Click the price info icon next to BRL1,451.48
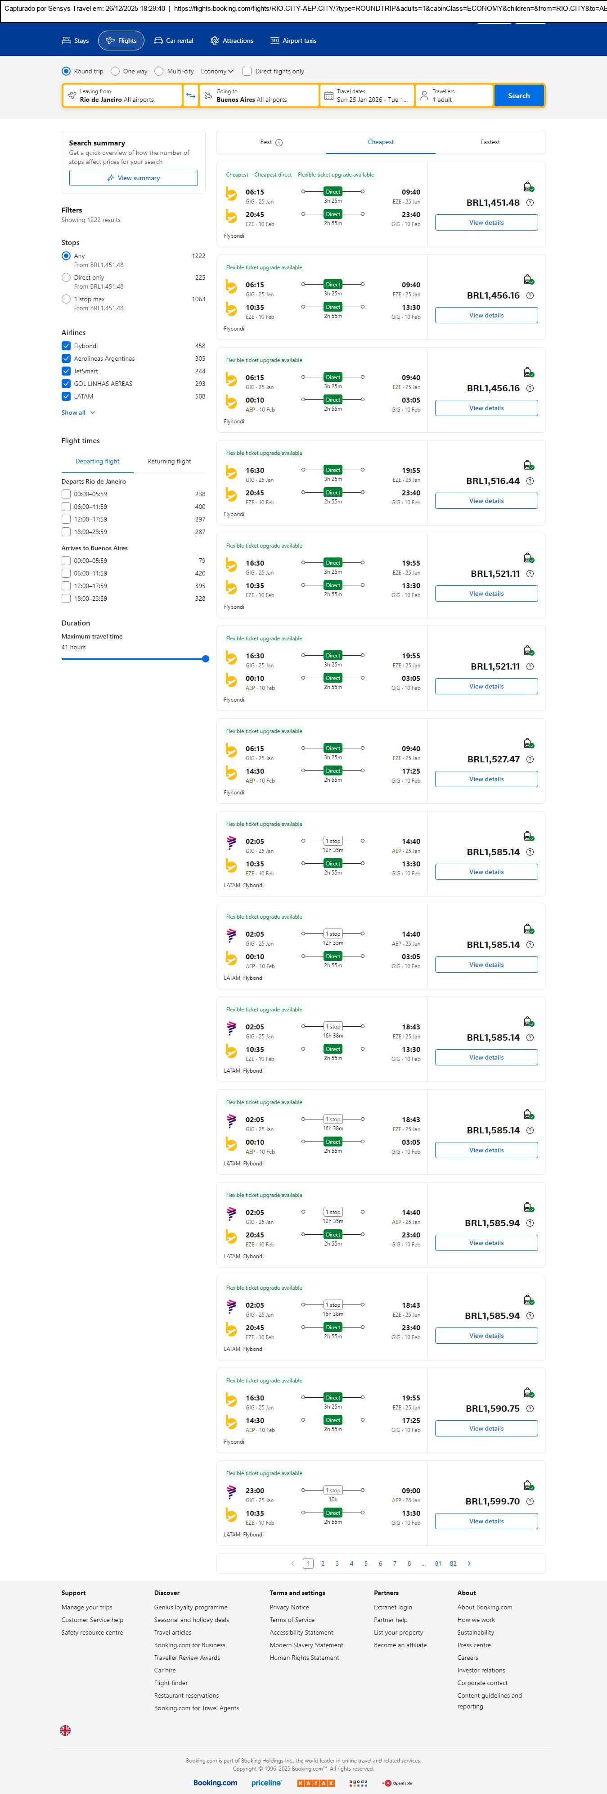The height and width of the screenshot is (1794, 607). [530, 203]
